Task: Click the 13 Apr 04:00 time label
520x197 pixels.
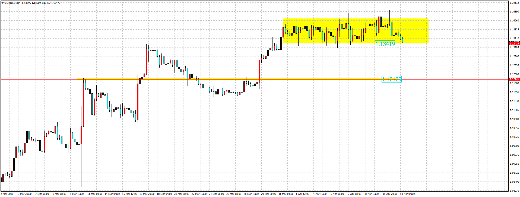Action: pyautogui.click(x=408, y=194)
